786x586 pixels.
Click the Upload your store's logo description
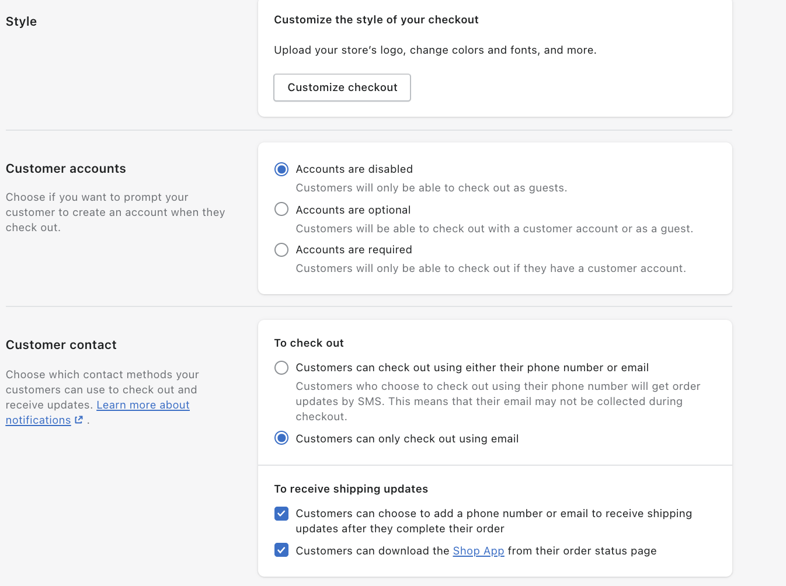[435, 50]
